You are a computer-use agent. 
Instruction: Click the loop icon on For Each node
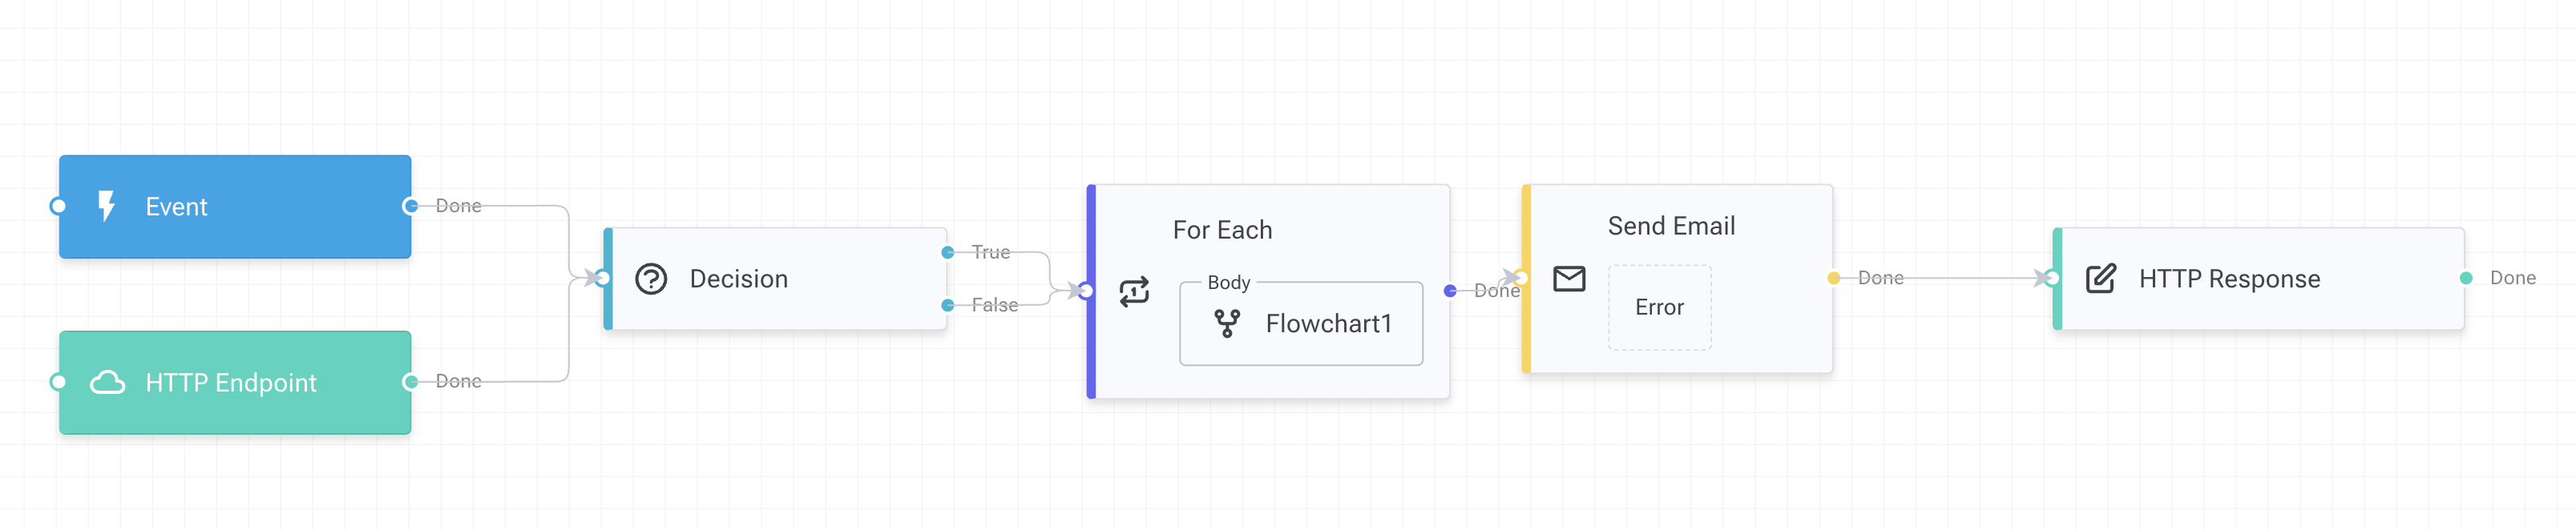[1134, 291]
